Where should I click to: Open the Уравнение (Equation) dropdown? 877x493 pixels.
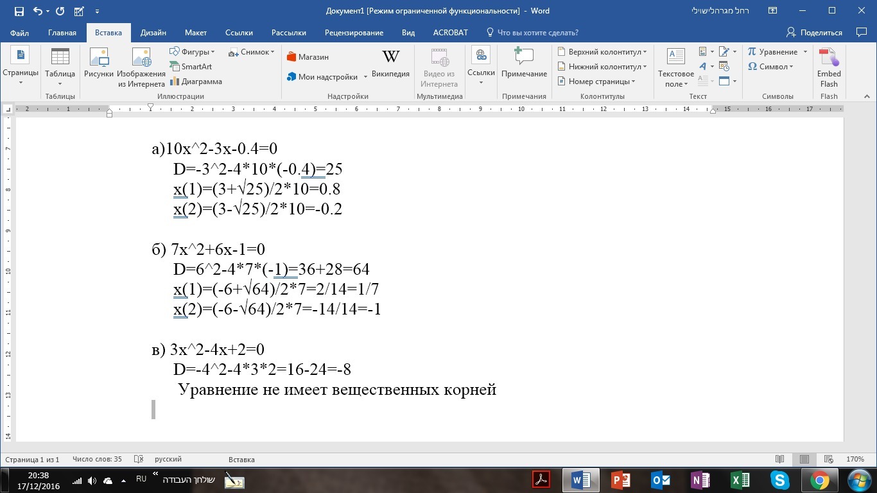pos(805,52)
